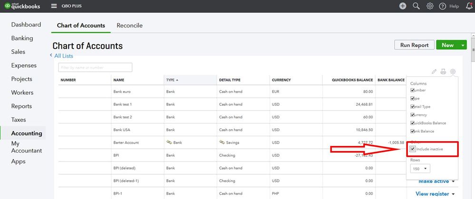Click the search magnifier icon
This screenshot has width=475, height=199.
416,6
